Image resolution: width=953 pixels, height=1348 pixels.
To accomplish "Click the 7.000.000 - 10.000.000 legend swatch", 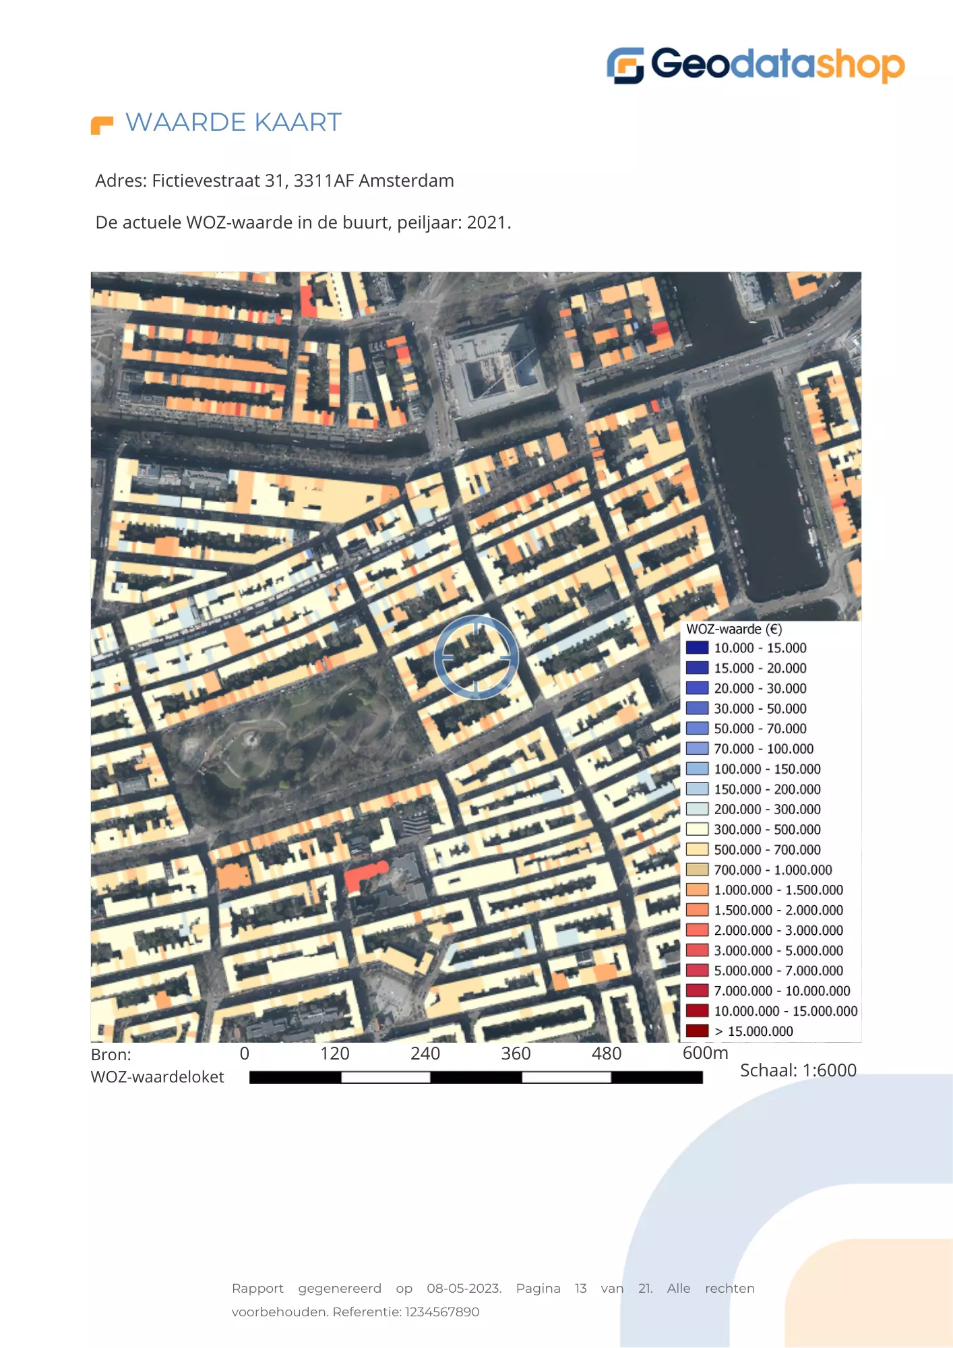I will [697, 991].
